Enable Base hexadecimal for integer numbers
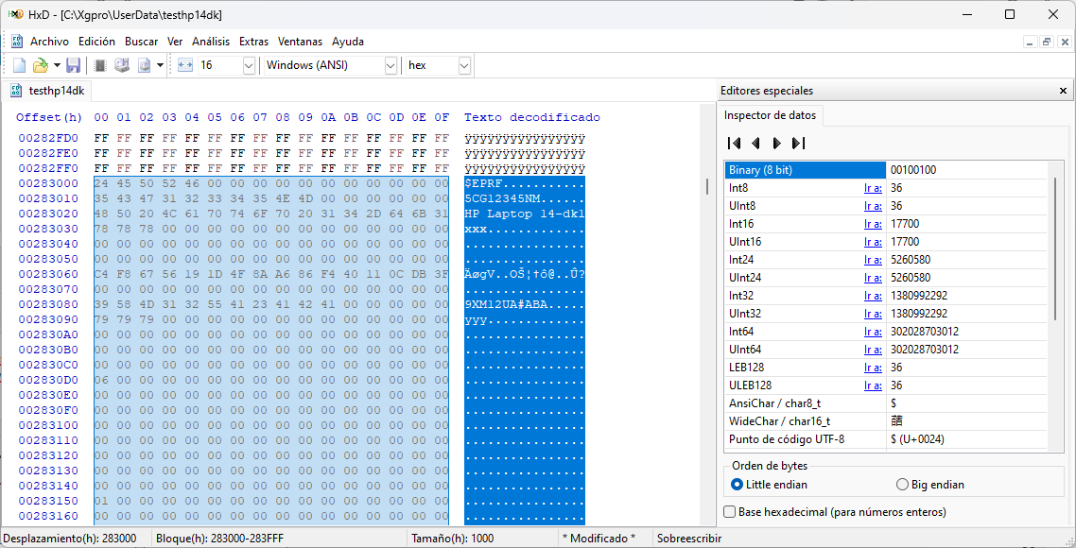1076x548 pixels. pos(730,512)
